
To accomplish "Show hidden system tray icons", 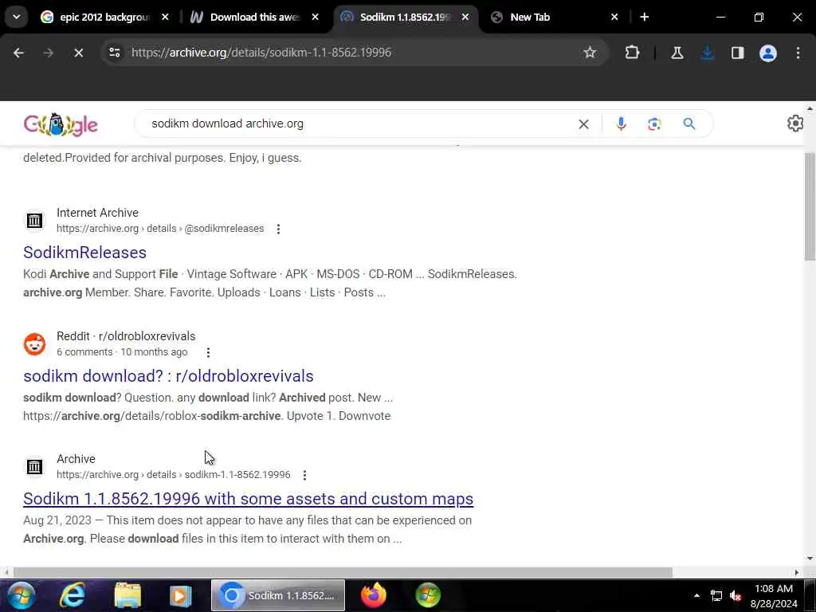I will pyautogui.click(x=696, y=596).
